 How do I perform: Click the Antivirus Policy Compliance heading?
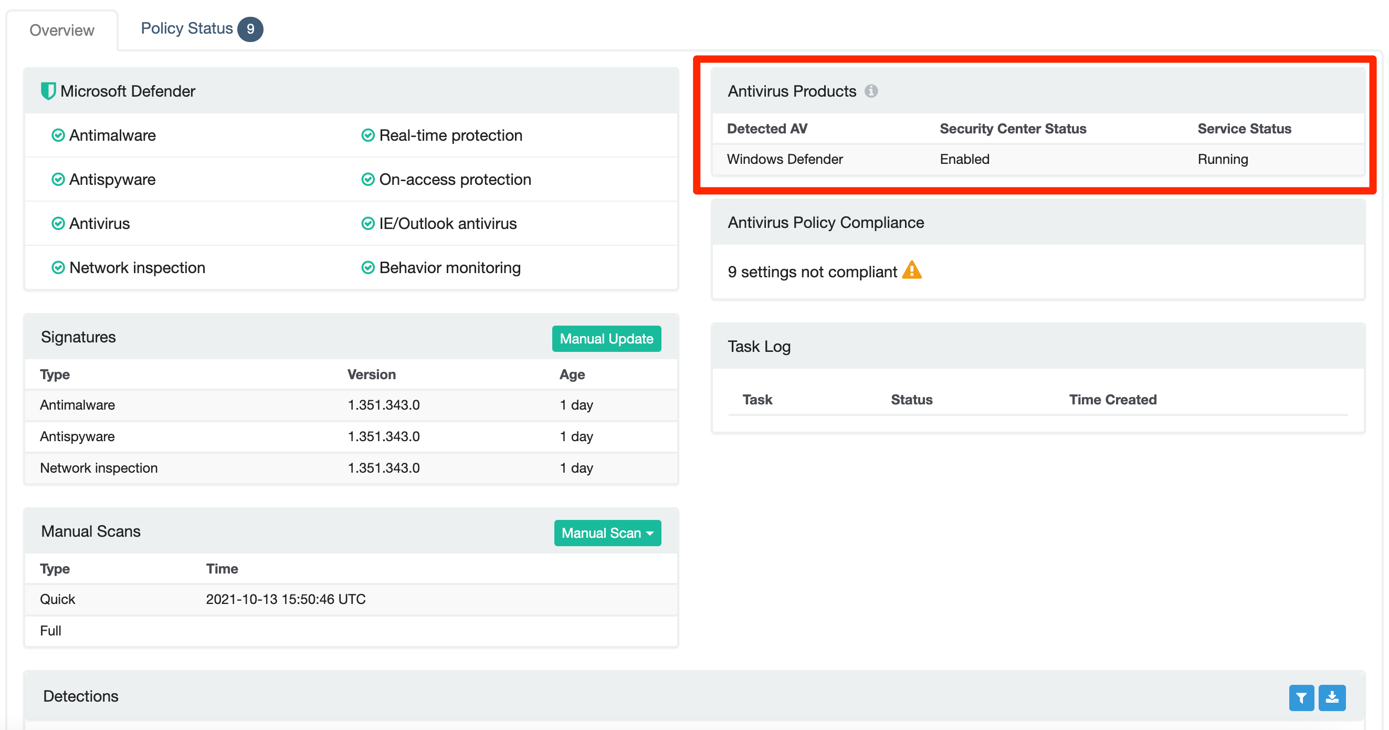[826, 223]
